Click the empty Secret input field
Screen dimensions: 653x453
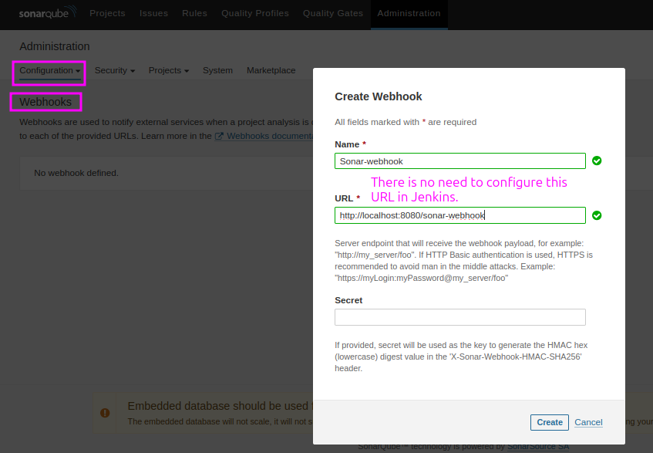459,317
